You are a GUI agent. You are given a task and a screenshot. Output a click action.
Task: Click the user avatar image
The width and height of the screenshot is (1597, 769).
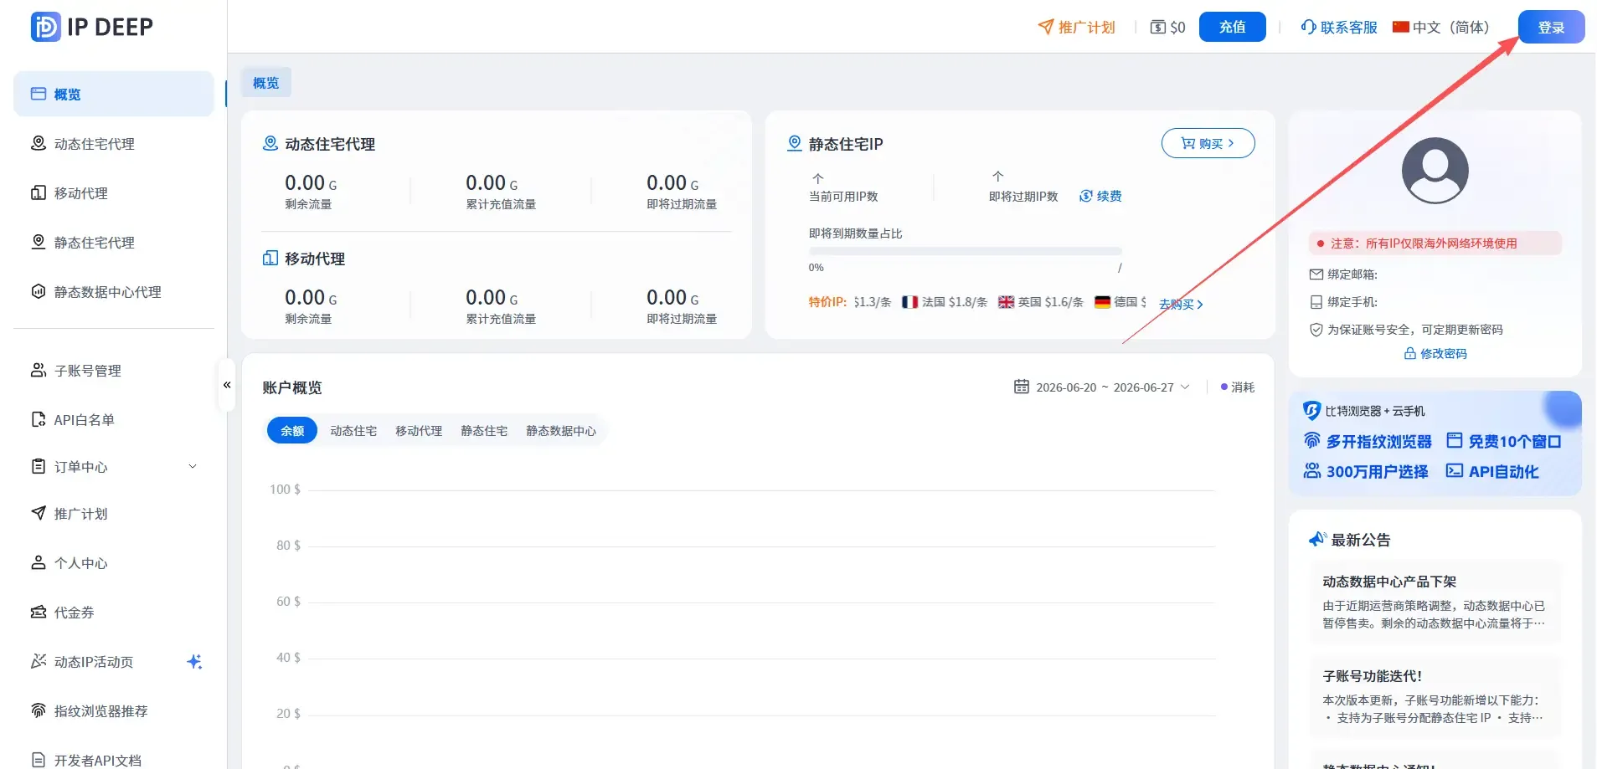coord(1435,171)
